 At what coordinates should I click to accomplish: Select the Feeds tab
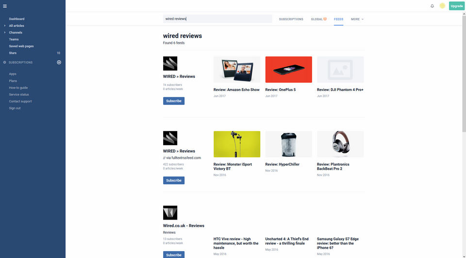pyautogui.click(x=338, y=19)
